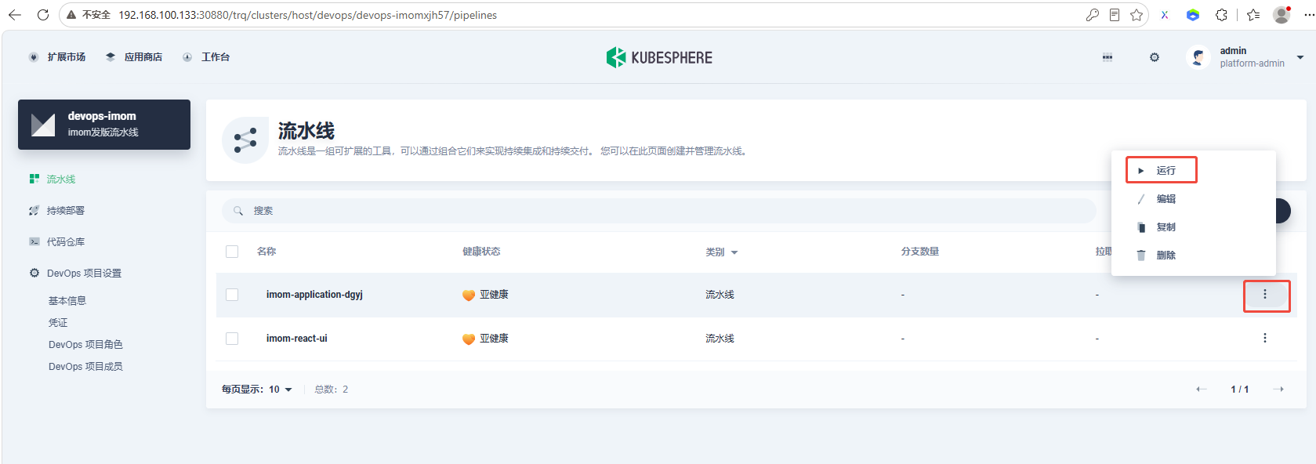
Task: Click the KubeSphere logo
Action: 659,57
